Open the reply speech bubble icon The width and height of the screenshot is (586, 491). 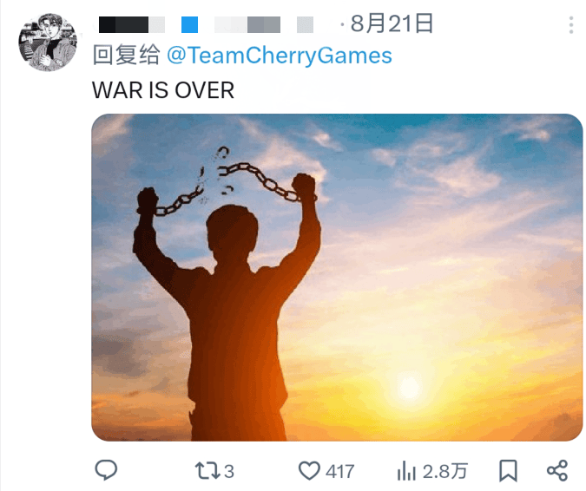pos(106,470)
